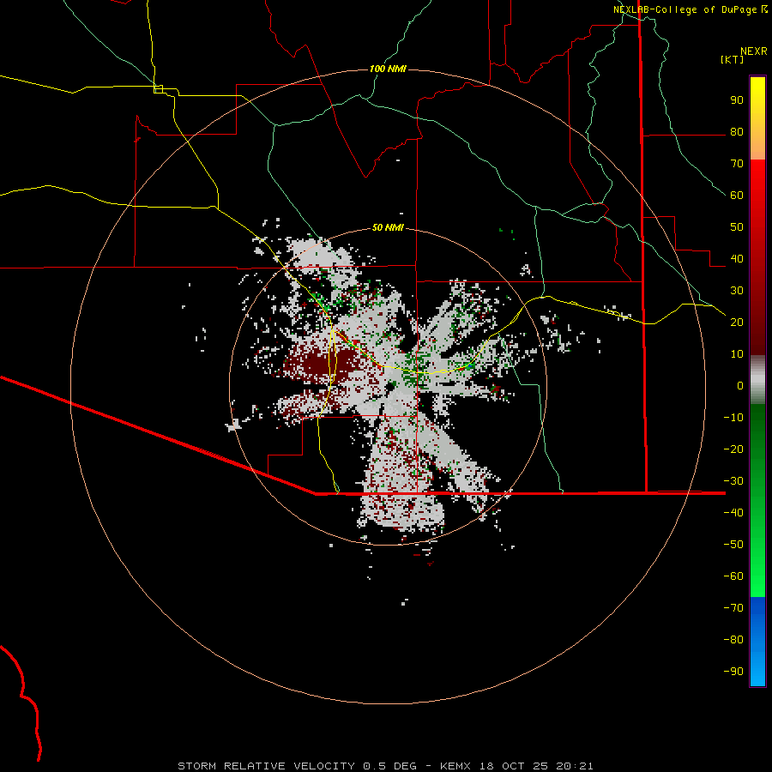Click the blue bottom segment of color bar
This screenshot has height=772, width=772.
[757, 641]
